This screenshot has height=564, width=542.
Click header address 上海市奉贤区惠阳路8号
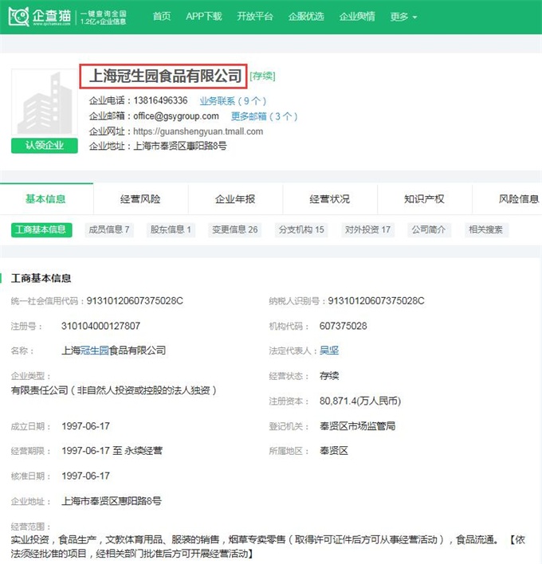click(180, 146)
